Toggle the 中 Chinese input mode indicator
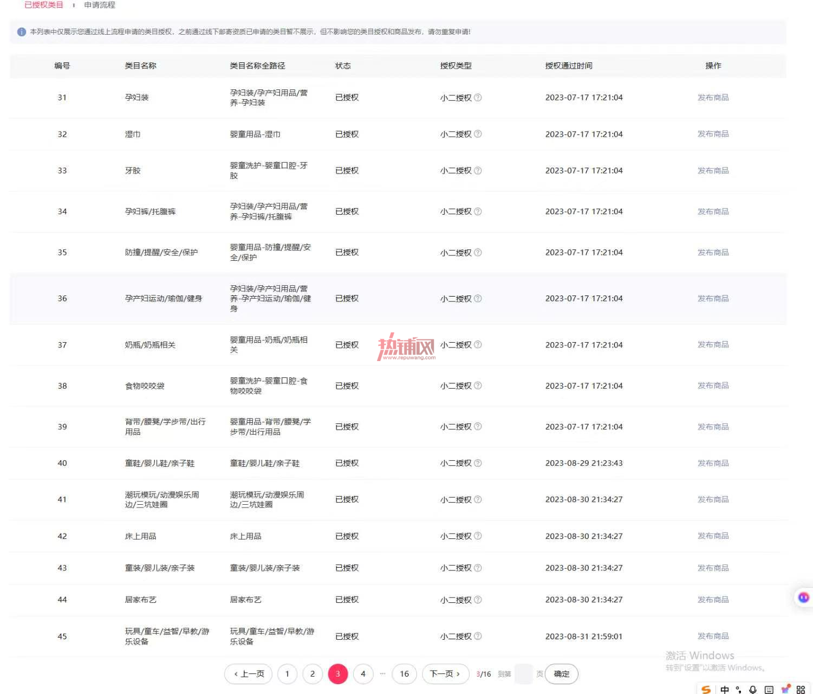 (x=724, y=690)
